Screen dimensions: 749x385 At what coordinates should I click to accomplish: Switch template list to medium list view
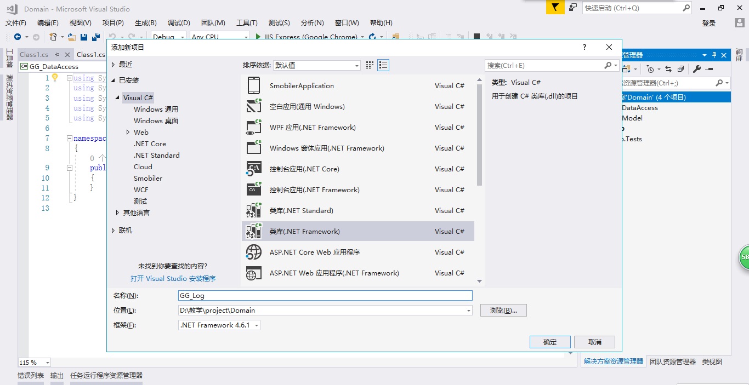coord(383,65)
